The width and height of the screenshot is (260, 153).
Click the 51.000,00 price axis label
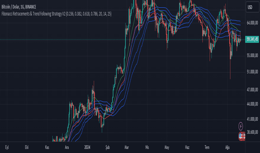pos(252,71)
